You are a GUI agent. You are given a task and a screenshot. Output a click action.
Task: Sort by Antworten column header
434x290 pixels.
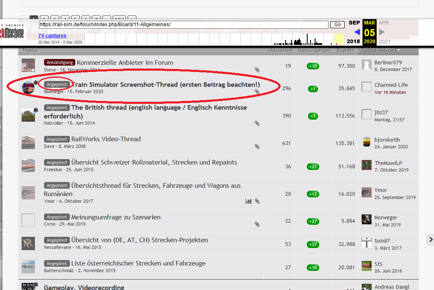coord(279,49)
